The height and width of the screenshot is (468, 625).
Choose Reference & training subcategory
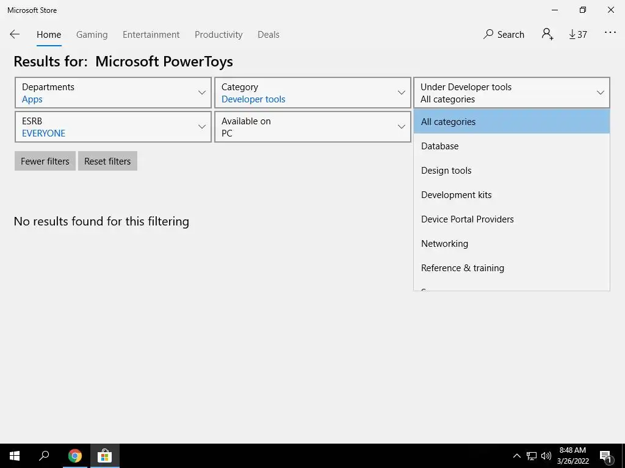point(512,268)
